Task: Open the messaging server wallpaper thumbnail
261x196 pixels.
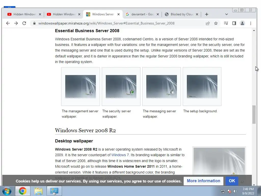Action: click(161, 86)
